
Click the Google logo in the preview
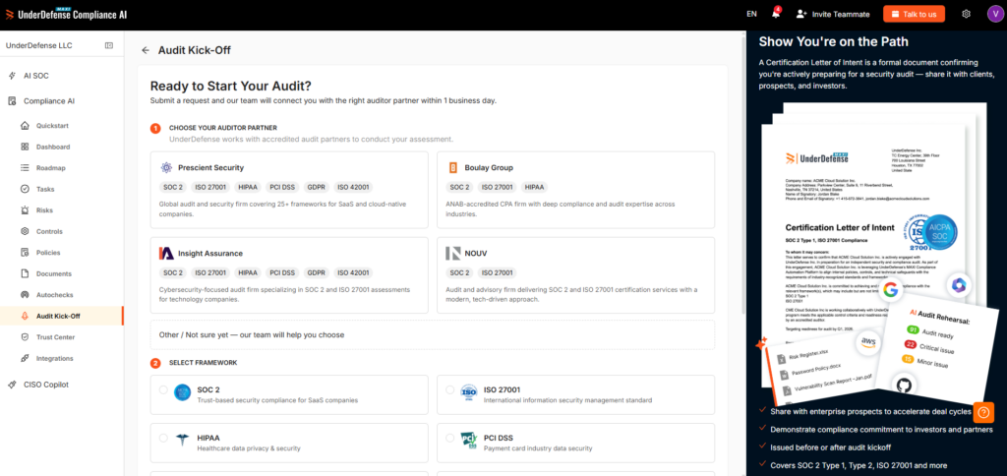(890, 289)
